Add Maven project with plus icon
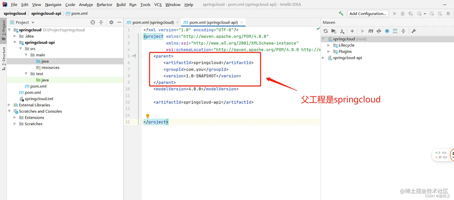Image resolution: width=454 pixels, height=200 pixels. click(x=352, y=31)
